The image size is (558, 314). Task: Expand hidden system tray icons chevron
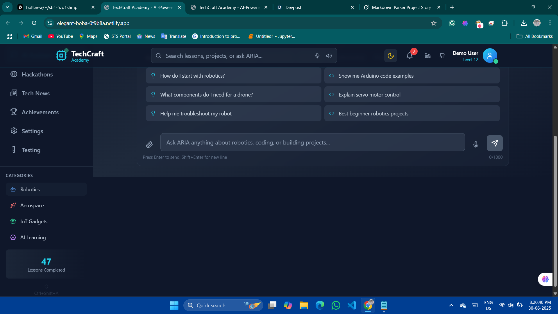tap(451, 305)
